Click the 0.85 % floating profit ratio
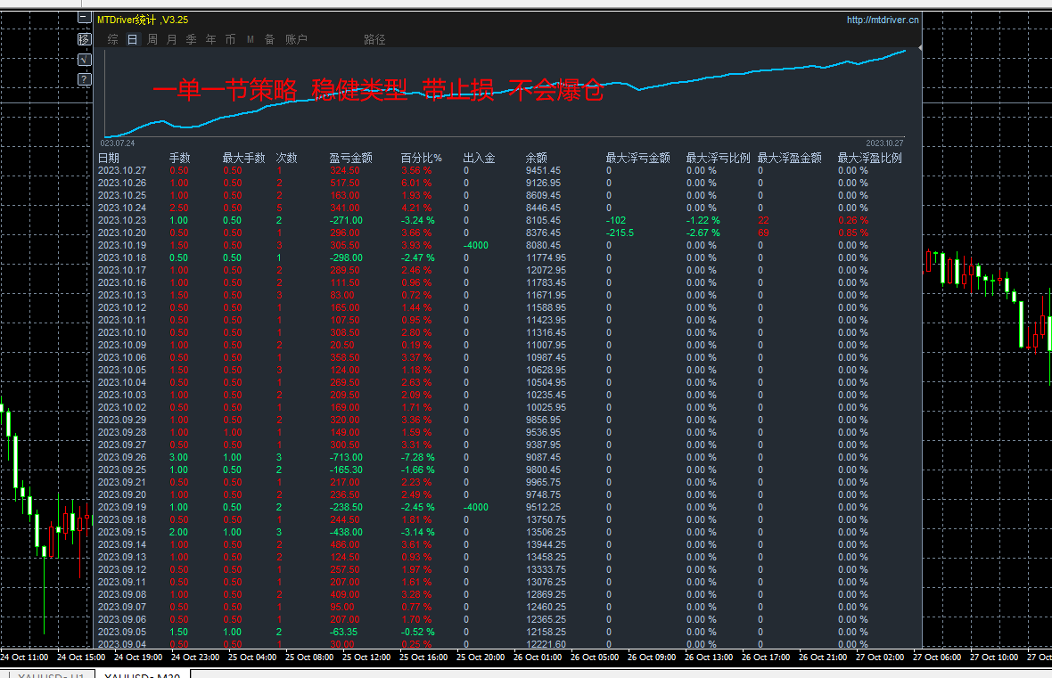 pos(853,233)
